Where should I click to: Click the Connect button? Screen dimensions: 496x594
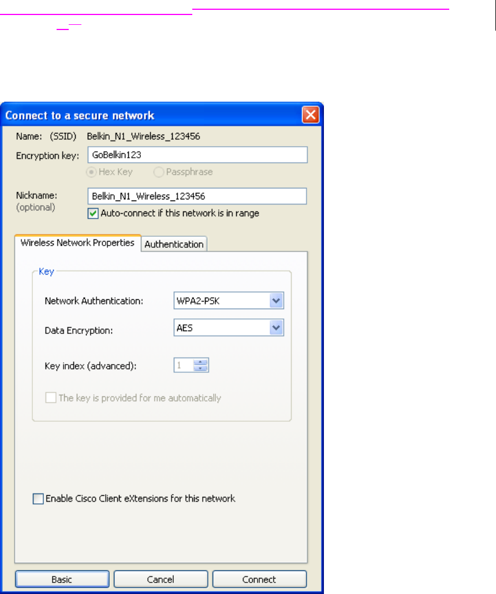pos(259,579)
